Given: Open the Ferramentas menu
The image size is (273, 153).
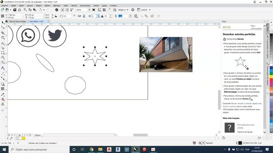Looking at the screenshot, I should coord(85,6).
